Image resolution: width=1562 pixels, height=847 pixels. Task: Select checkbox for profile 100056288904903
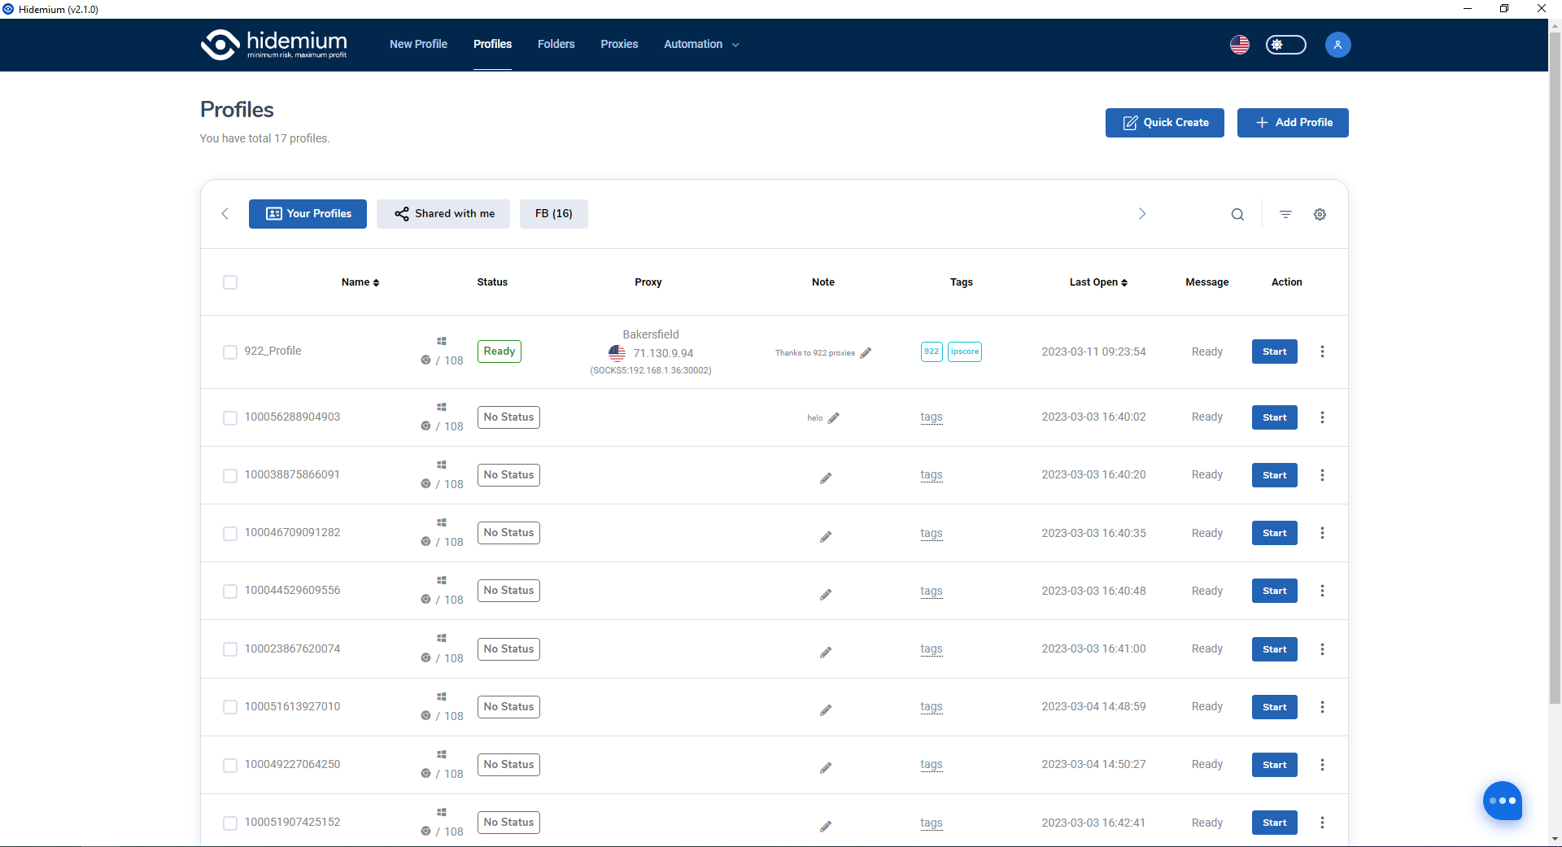[x=230, y=417]
